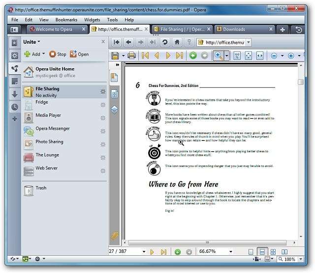
Task: Save the PDF using floppy disk icon
Action: tap(115, 55)
